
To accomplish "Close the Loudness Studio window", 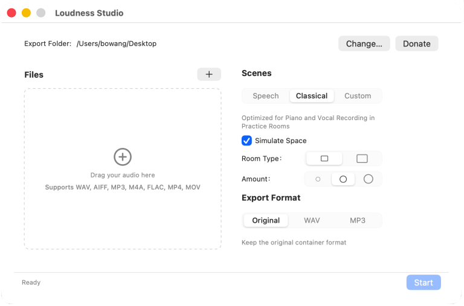I will click(x=11, y=13).
